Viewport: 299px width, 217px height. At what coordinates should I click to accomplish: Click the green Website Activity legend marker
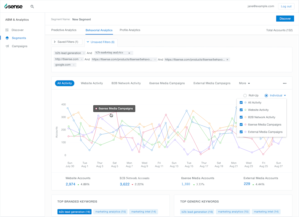point(246,110)
